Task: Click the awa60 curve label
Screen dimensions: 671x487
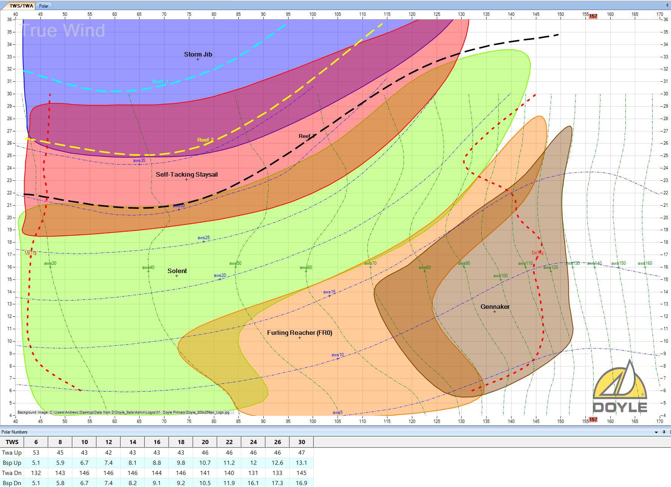Action: coord(306,267)
